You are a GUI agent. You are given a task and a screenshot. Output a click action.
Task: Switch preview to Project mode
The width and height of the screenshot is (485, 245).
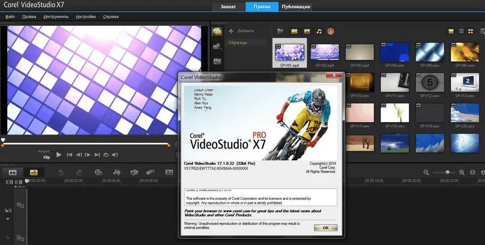[x=44, y=152]
